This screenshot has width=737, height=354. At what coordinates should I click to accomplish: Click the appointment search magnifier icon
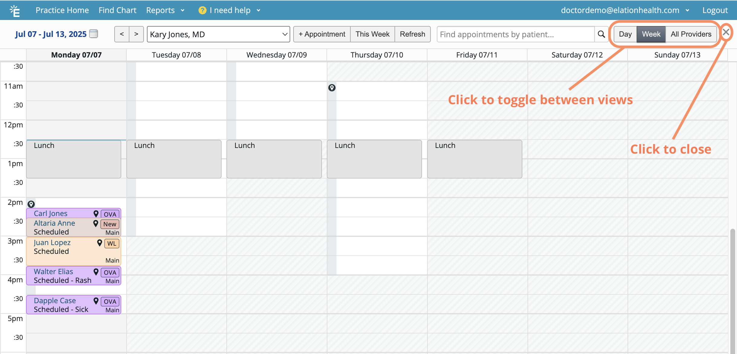[x=601, y=34]
